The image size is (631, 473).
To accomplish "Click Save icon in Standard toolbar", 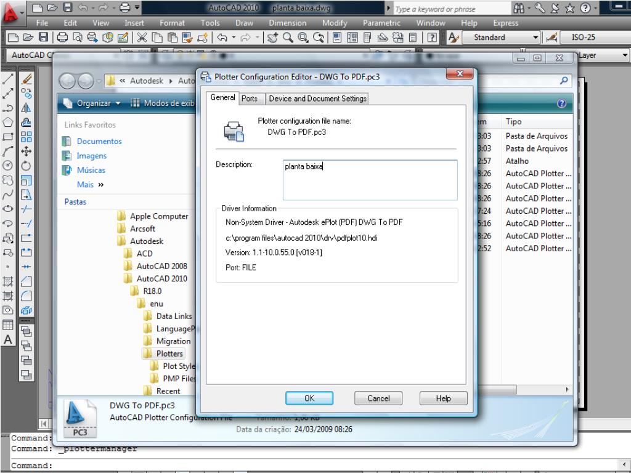I will point(43,38).
